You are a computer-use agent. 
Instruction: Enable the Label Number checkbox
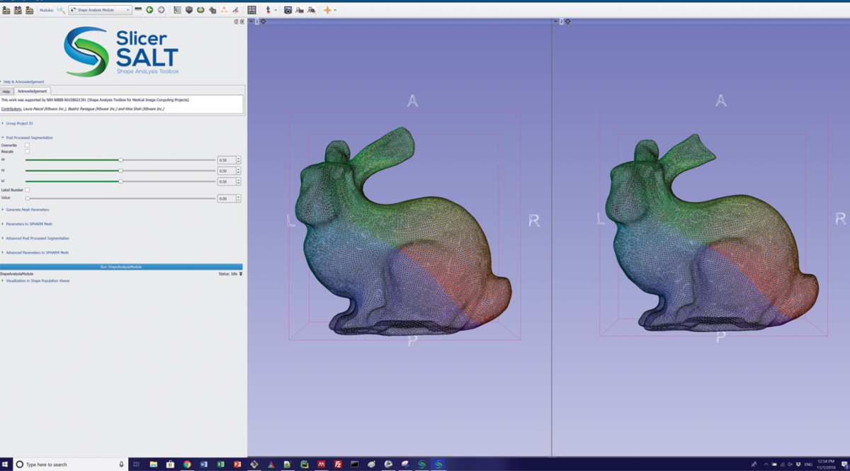(27, 190)
